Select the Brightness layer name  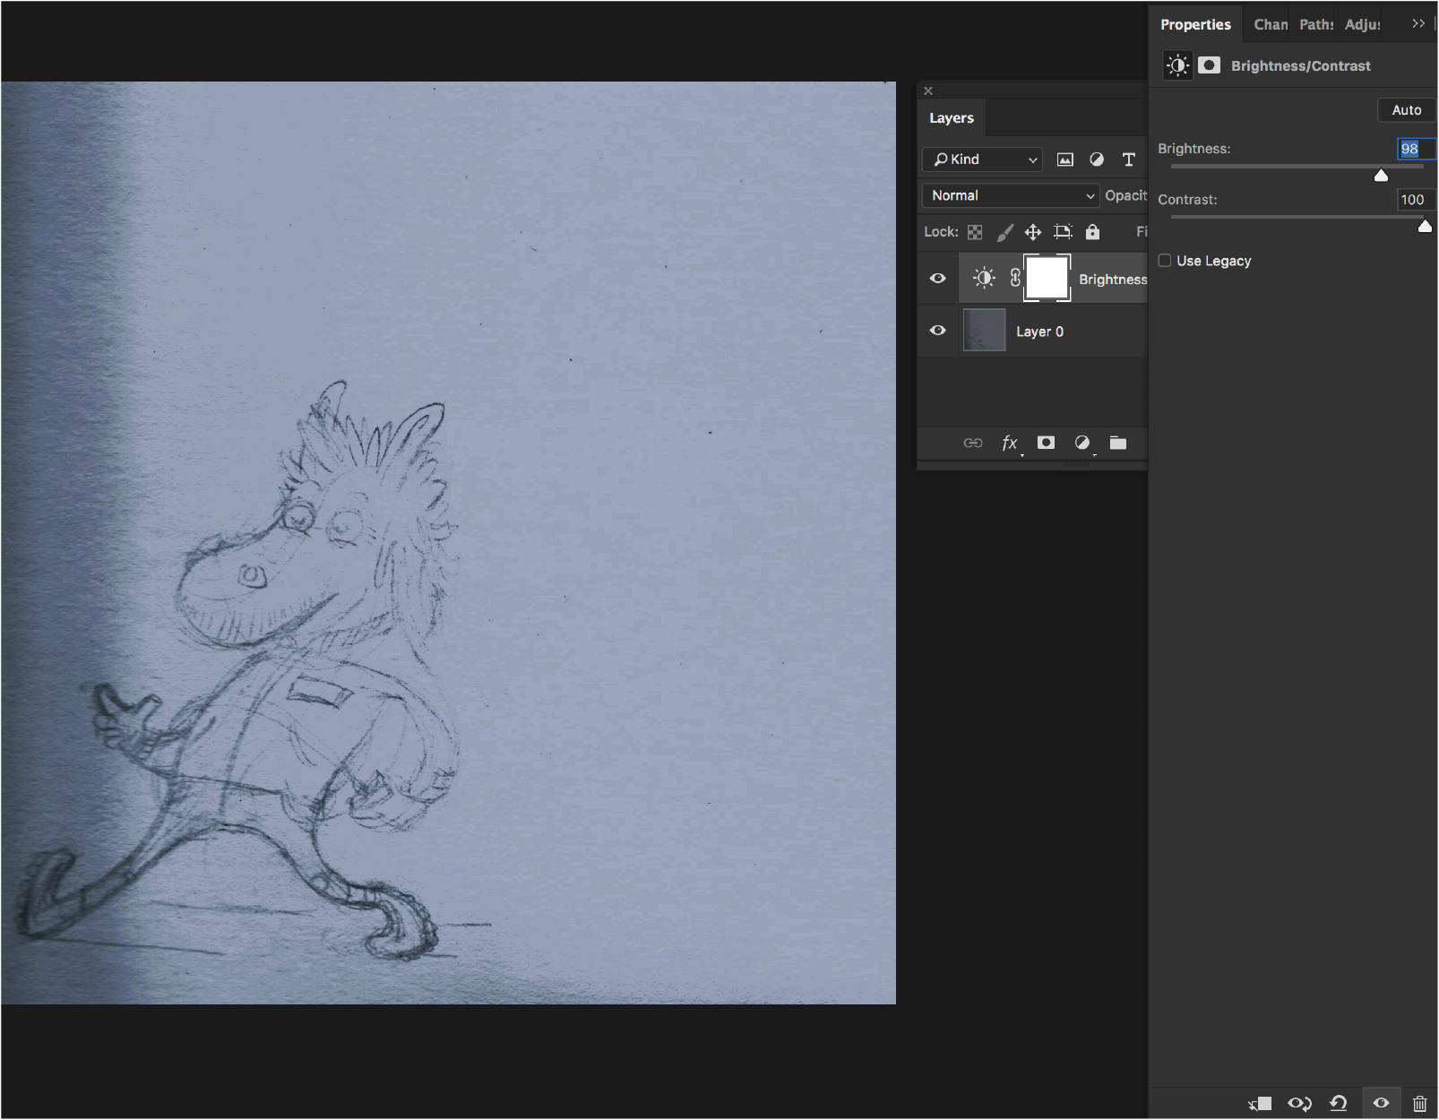tap(1113, 280)
